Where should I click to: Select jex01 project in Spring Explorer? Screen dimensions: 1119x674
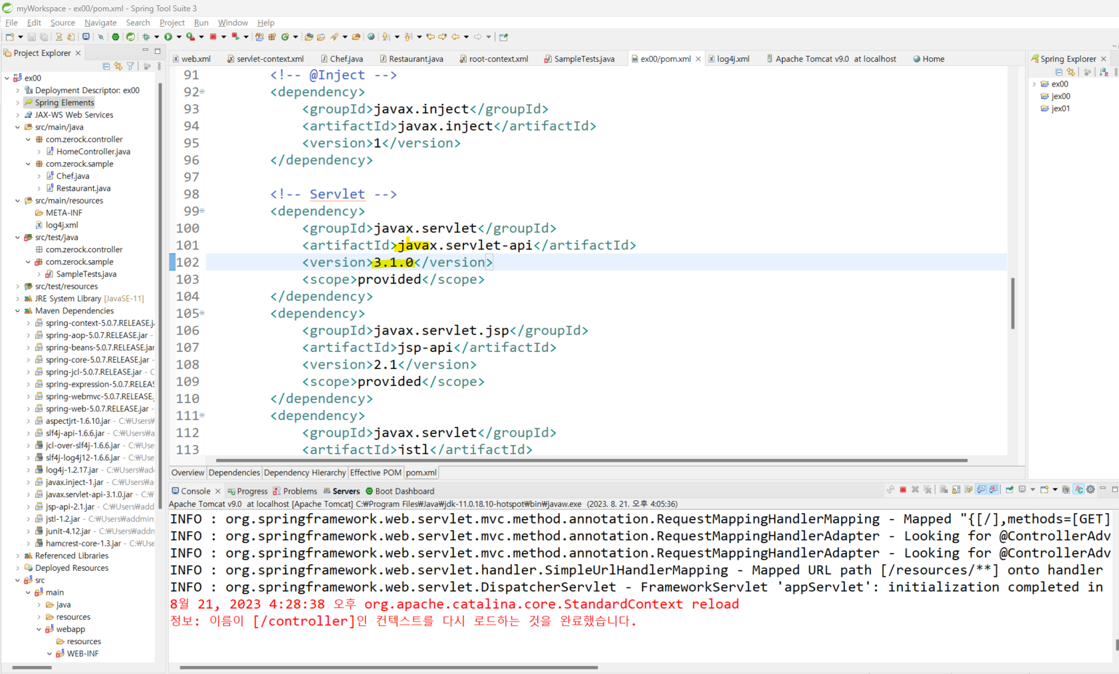pos(1055,108)
